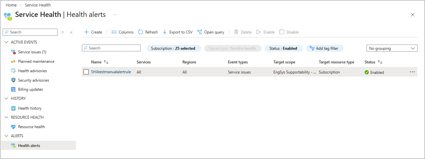Click the Health alerts sidebar icon
Screen dimensions: 425x159
(13, 146)
